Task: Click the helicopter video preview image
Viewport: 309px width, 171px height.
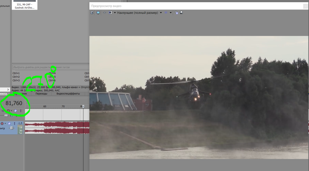Action: point(199,98)
